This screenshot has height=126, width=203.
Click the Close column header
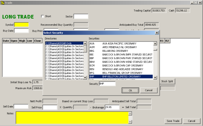[38, 41]
